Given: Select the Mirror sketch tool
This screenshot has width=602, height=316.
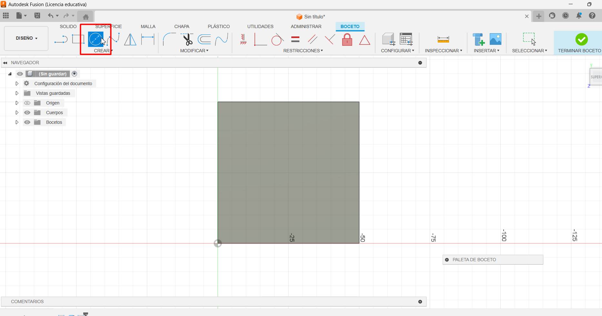Looking at the screenshot, I should click(130, 39).
